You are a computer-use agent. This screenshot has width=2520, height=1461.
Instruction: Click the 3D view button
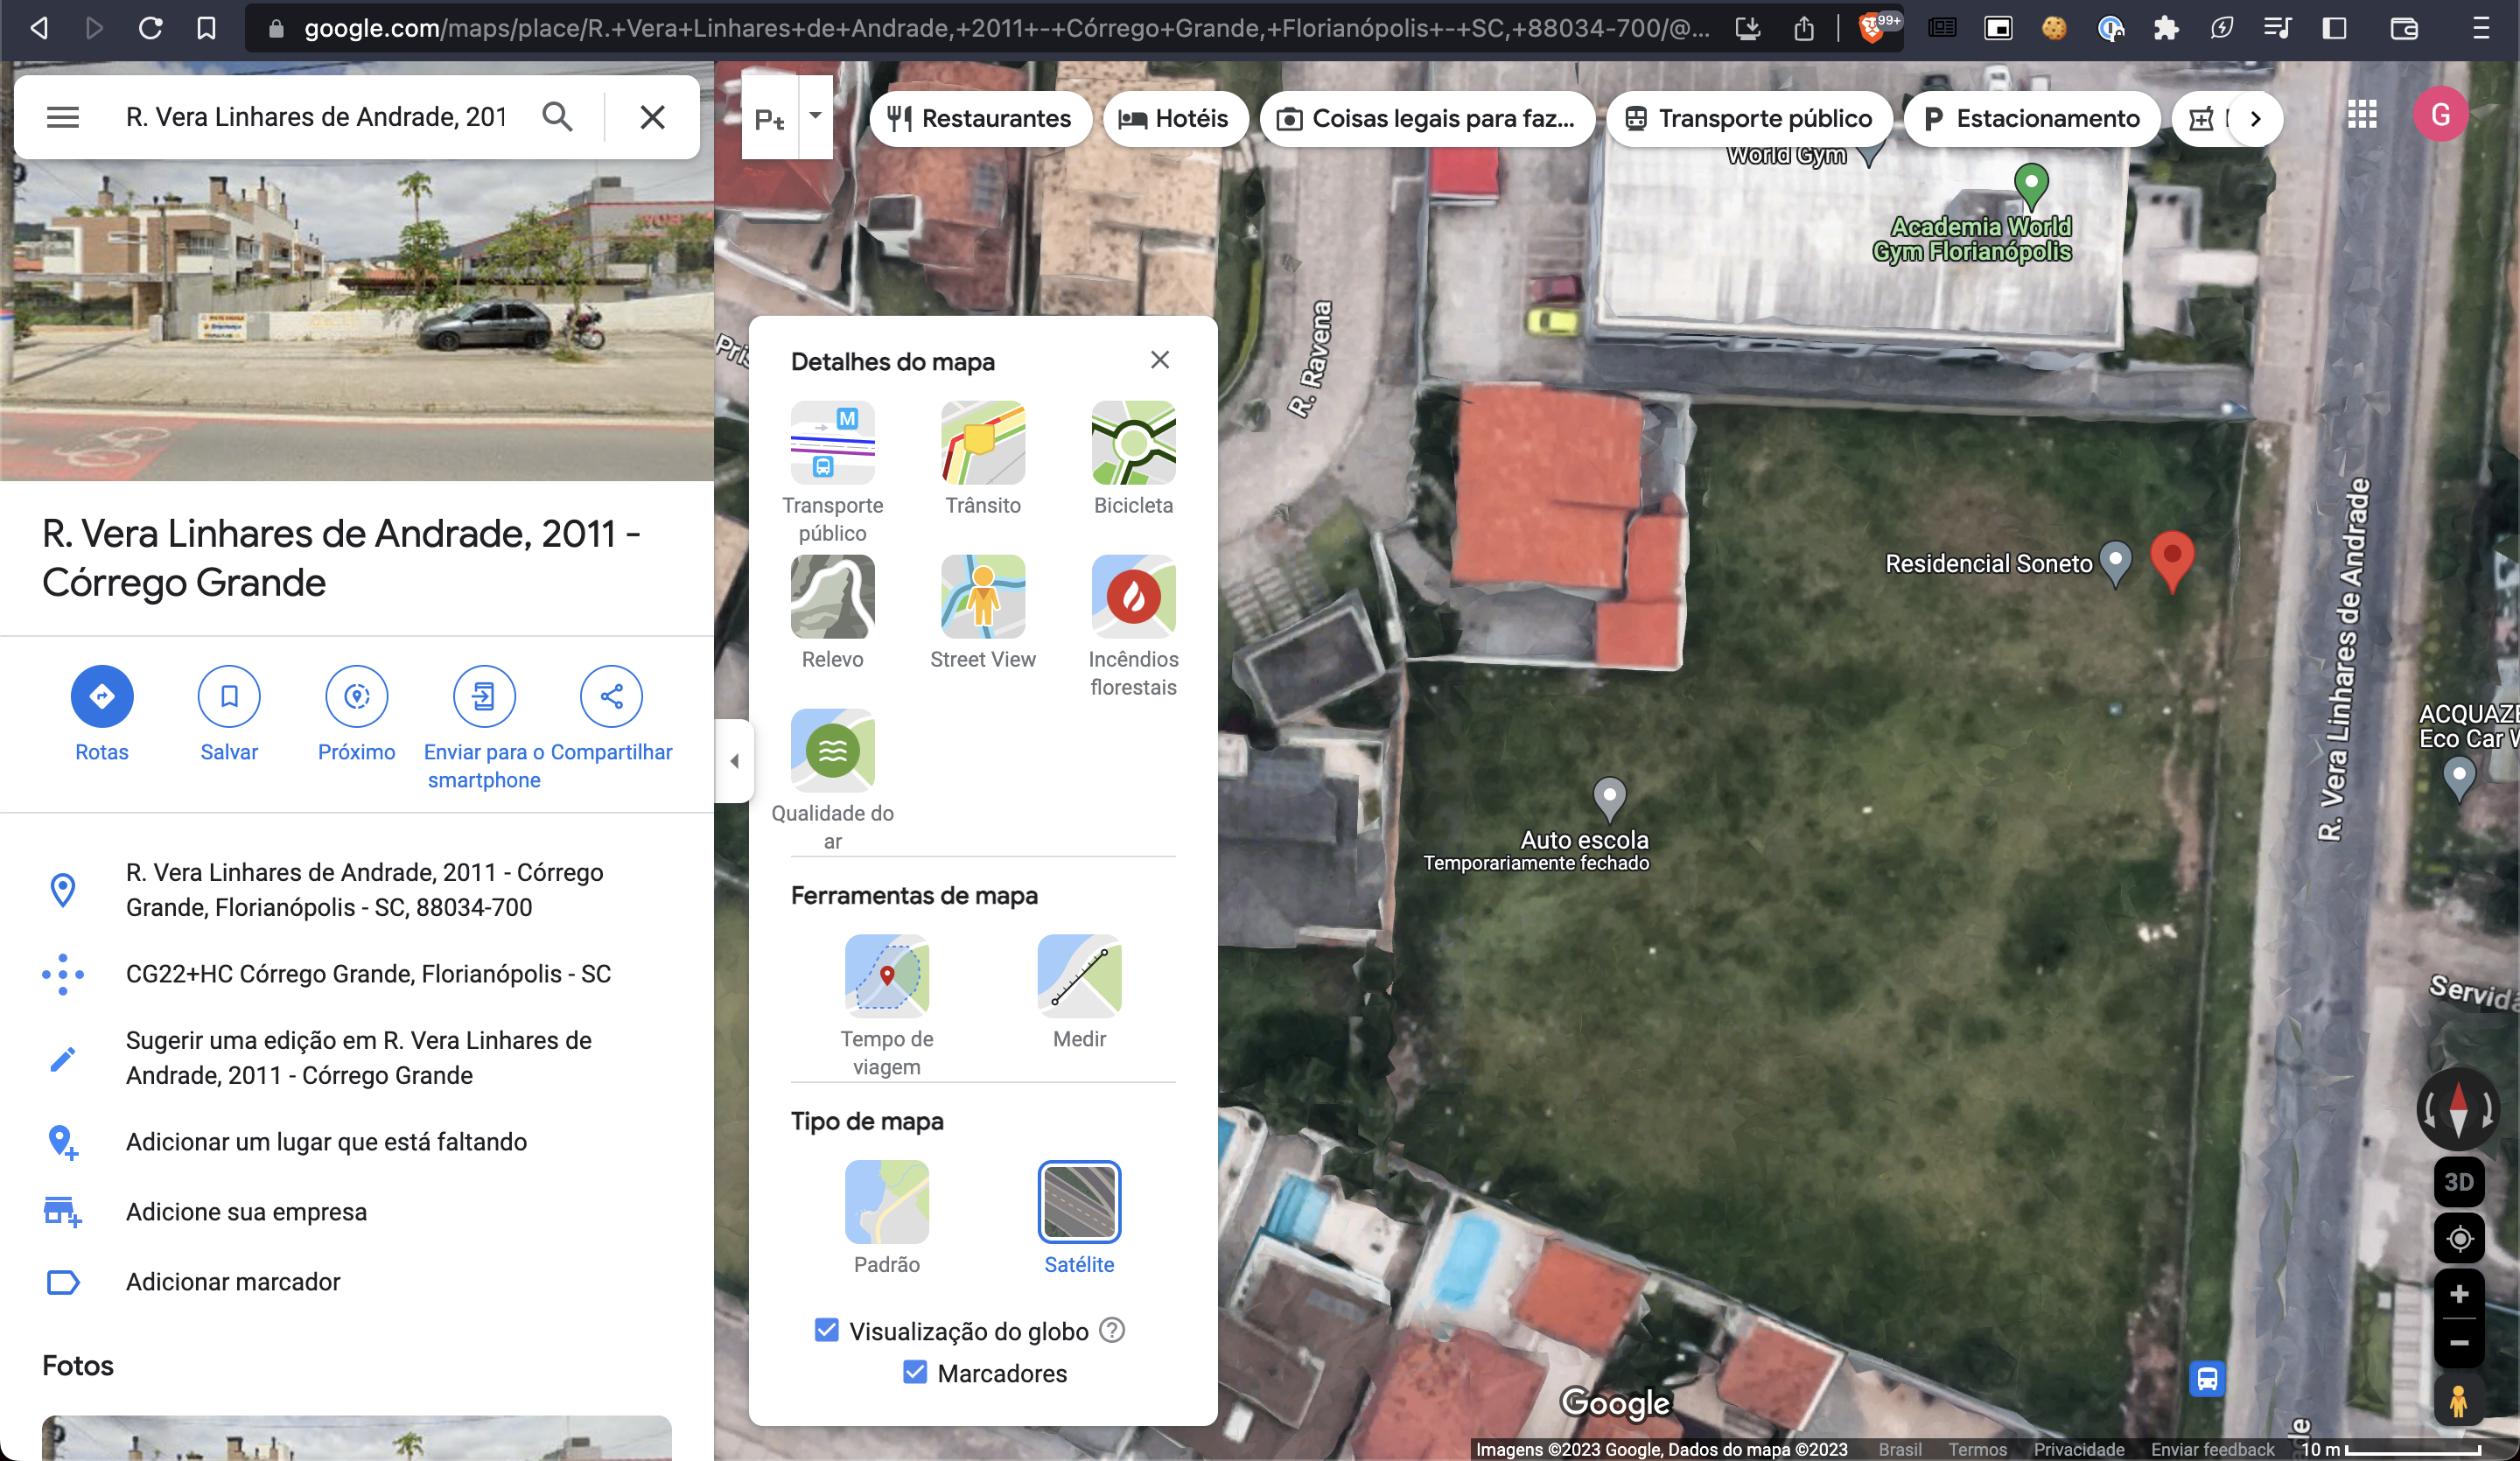coord(2458,1182)
